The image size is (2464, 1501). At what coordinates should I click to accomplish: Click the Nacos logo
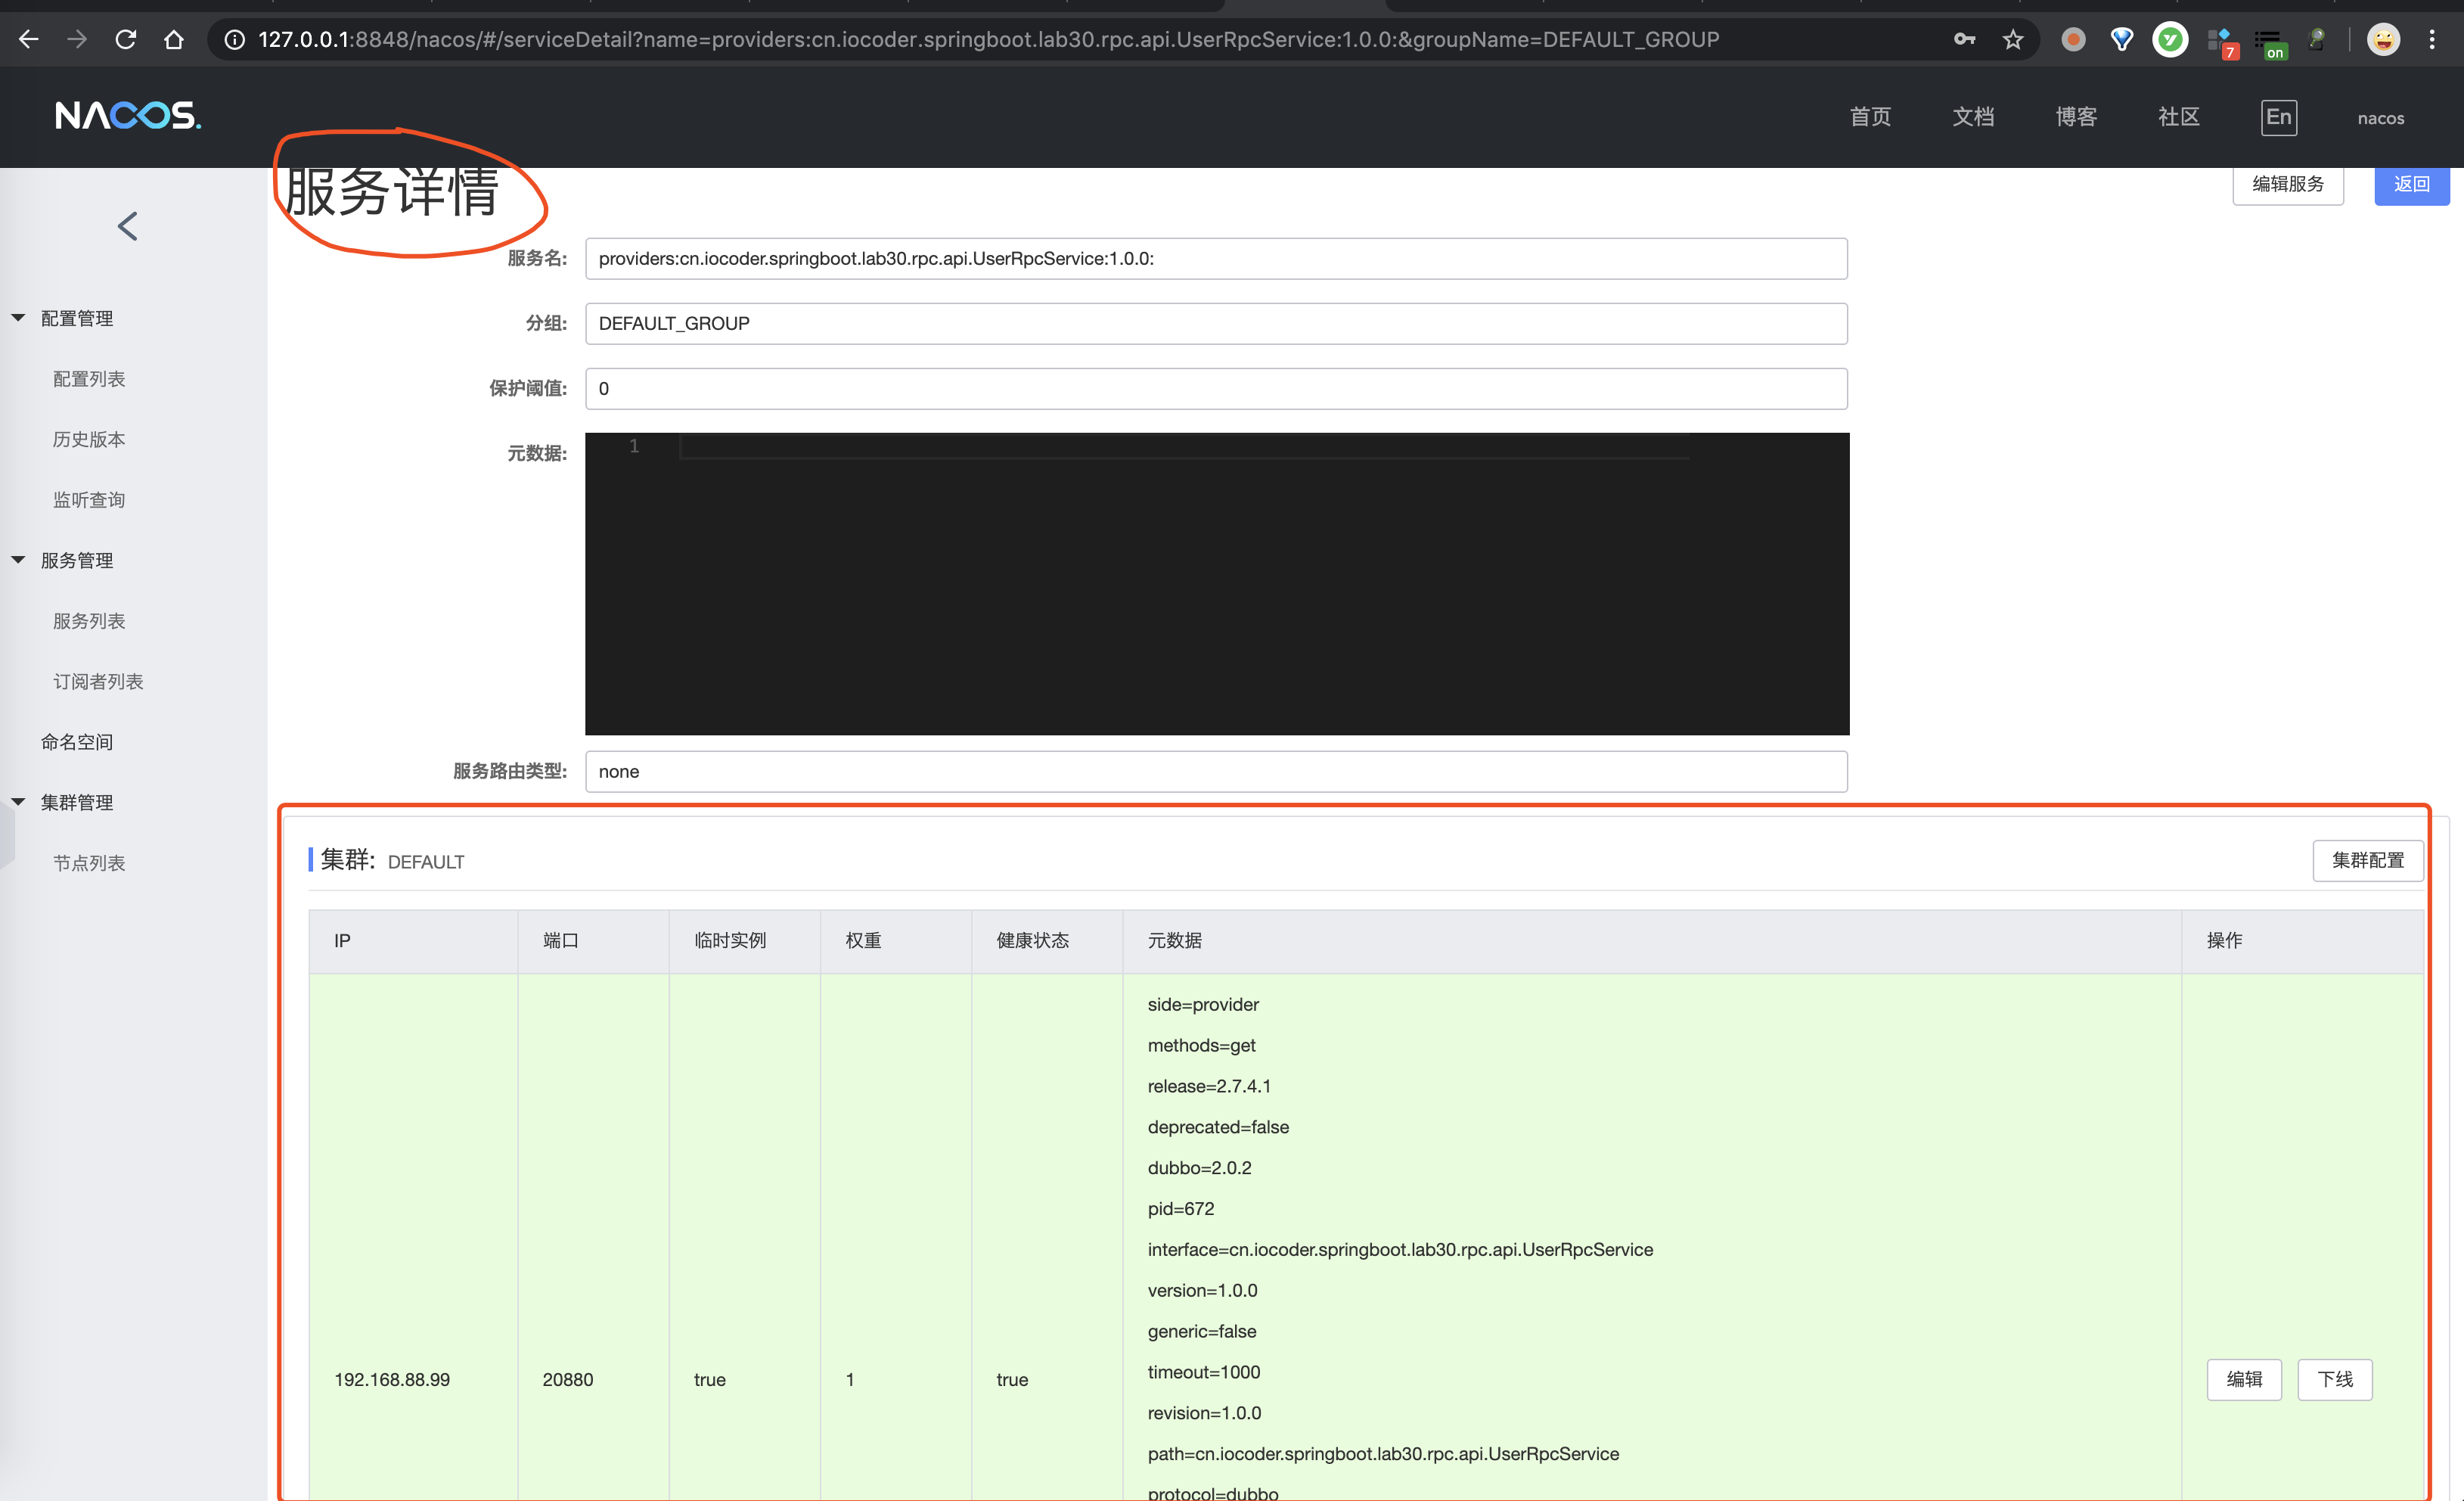click(128, 116)
